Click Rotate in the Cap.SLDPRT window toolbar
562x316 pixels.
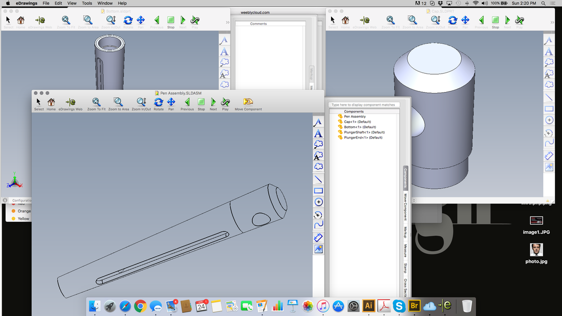(453, 22)
